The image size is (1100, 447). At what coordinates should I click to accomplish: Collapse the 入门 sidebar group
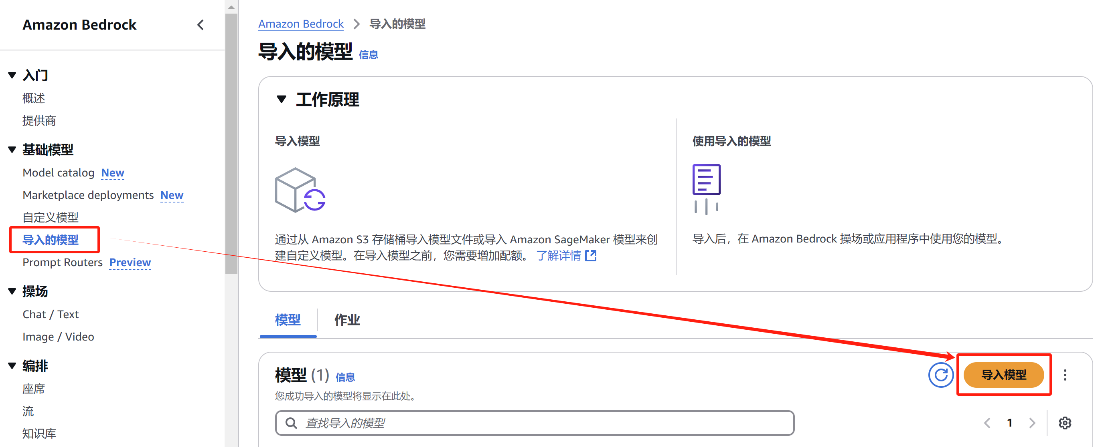(x=12, y=75)
